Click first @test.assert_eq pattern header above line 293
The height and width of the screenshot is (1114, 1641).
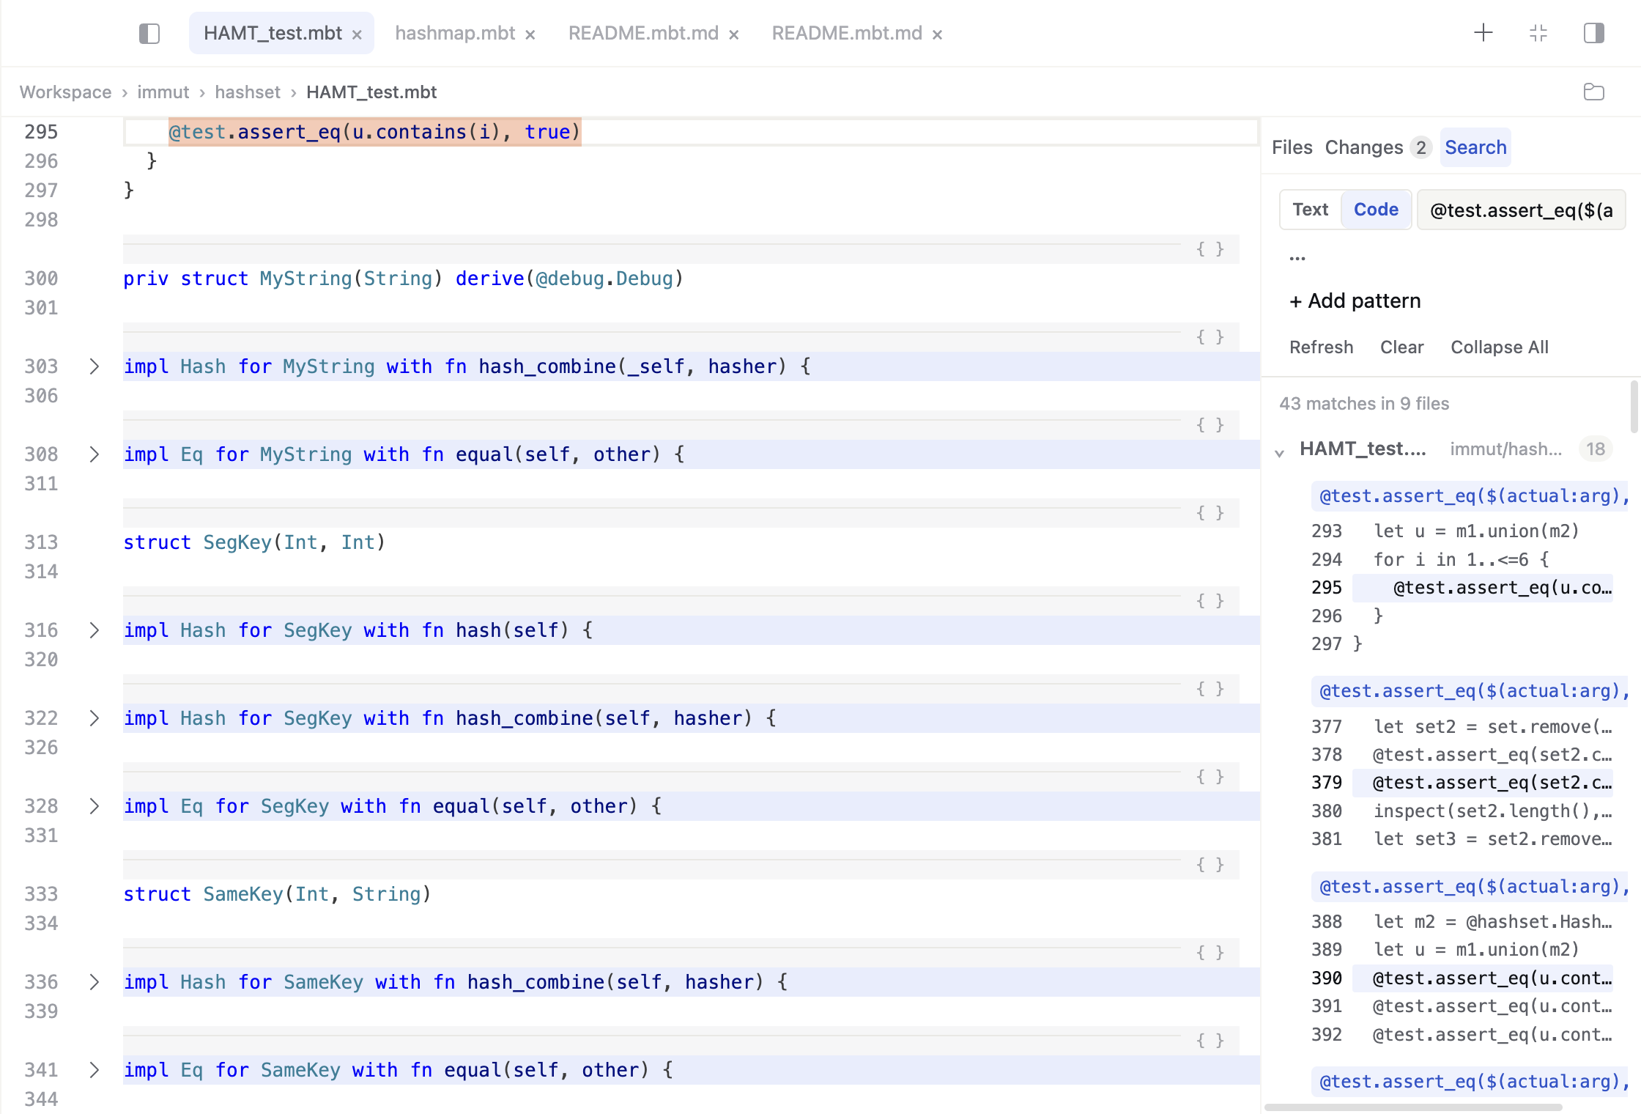point(1471,496)
